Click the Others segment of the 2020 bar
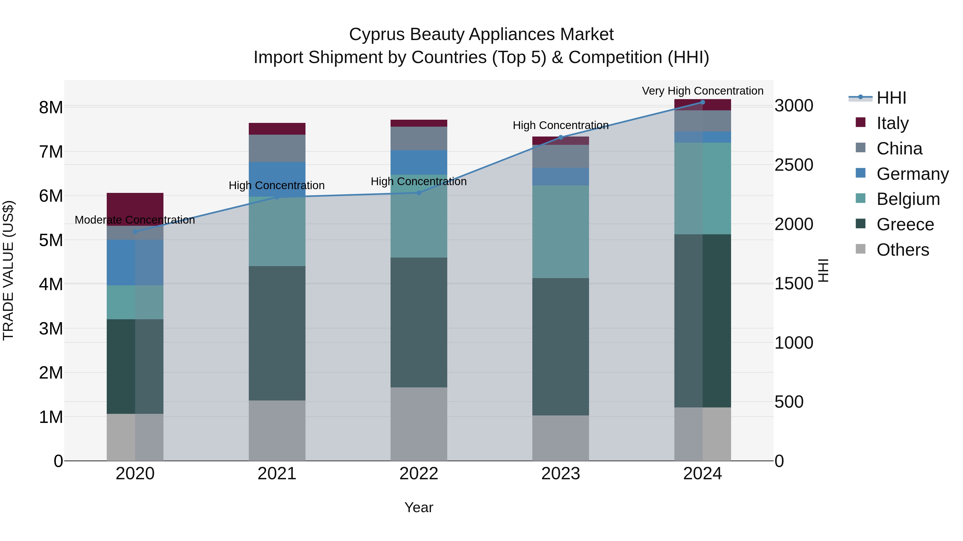The width and height of the screenshot is (963, 541). [x=135, y=437]
